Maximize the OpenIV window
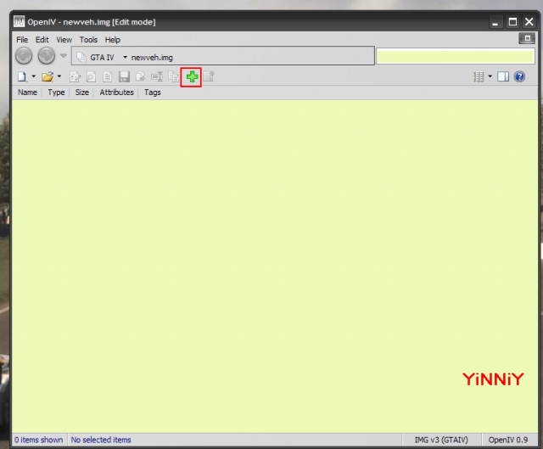The image size is (543, 449). (512, 22)
